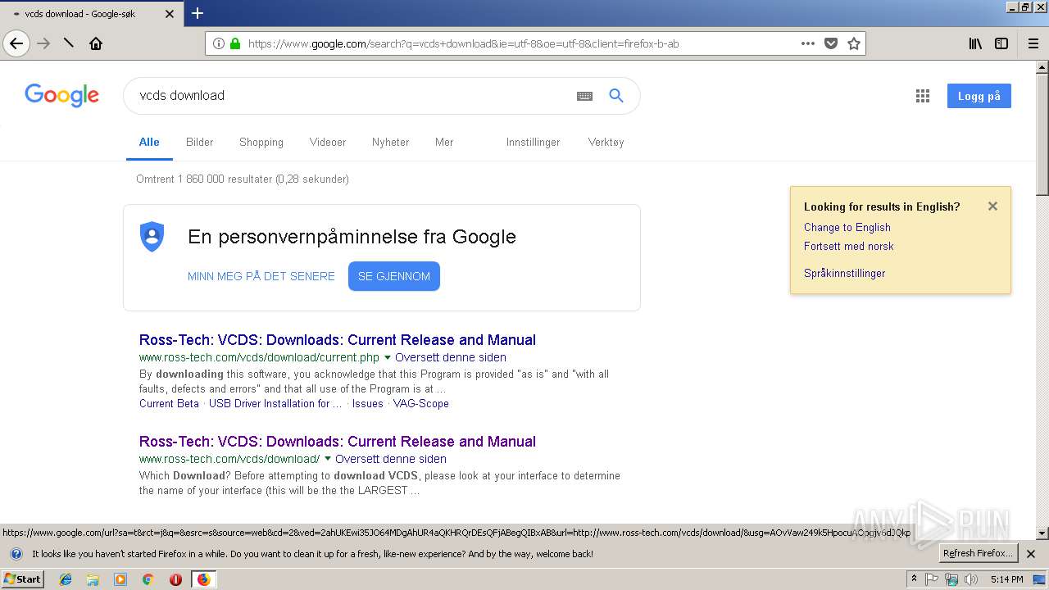This screenshot has height=590, width=1049.
Task: Close the vcds download tab
Action: click(170, 14)
